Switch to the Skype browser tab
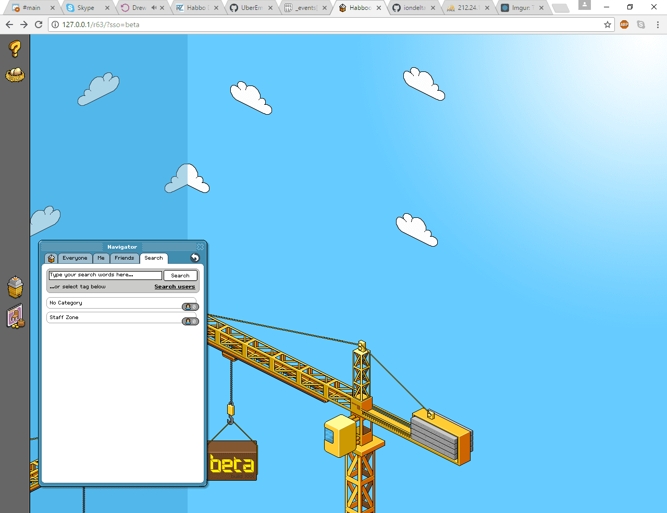667x513 pixels. coord(88,8)
